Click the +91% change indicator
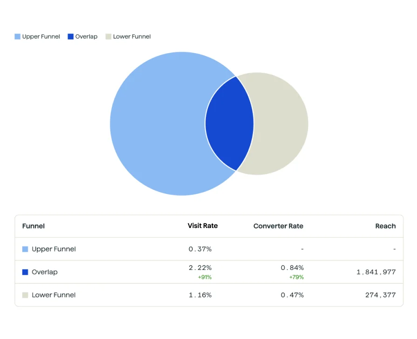417x339 pixels. click(x=205, y=277)
